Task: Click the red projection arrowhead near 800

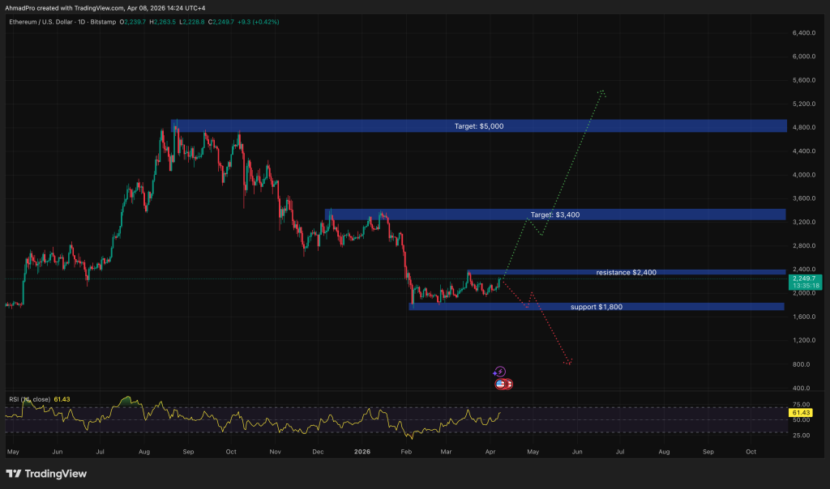Action: point(570,361)
